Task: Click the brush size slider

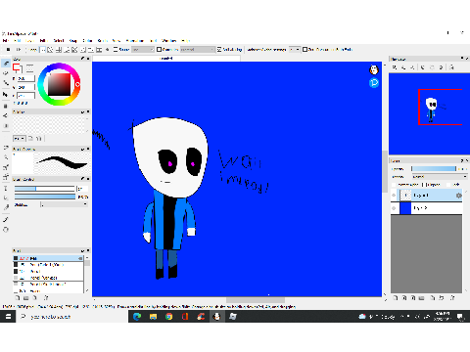Action: click(44, 189)
